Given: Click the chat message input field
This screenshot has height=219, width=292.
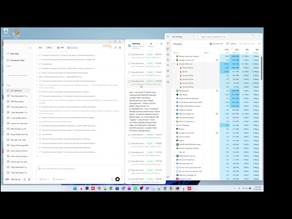Looking at the screenshot, I should coord(79,168).
